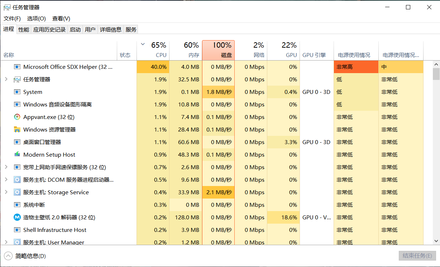Select the 128.0 MB memory cell
This screenshot has width=440, height=267.
click(186, 217)
